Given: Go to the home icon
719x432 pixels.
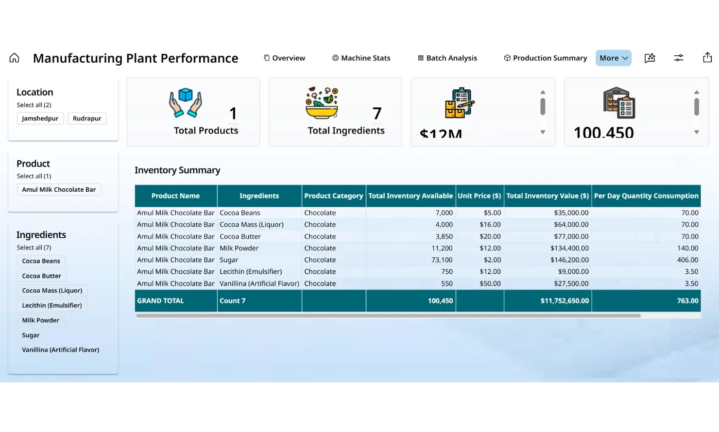Looking at the screenshot, I should coord(14,58).
